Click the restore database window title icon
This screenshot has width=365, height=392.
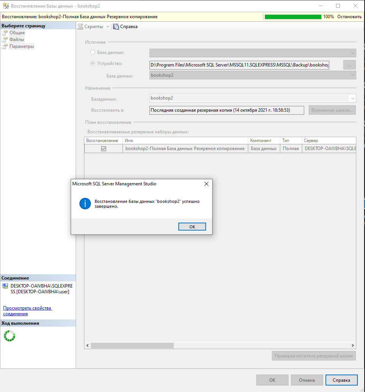6,6
